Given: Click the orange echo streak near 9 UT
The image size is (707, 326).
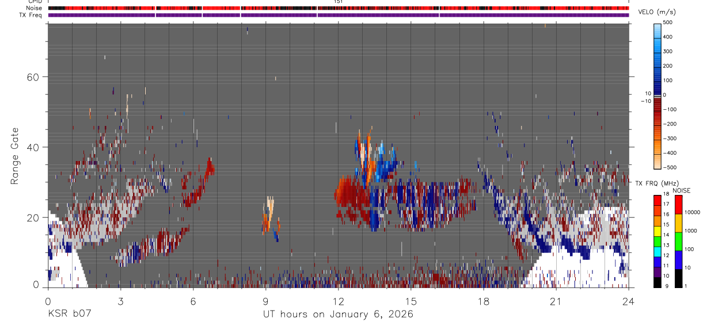Looking at the screenshot, I should (x=269, y=214).
